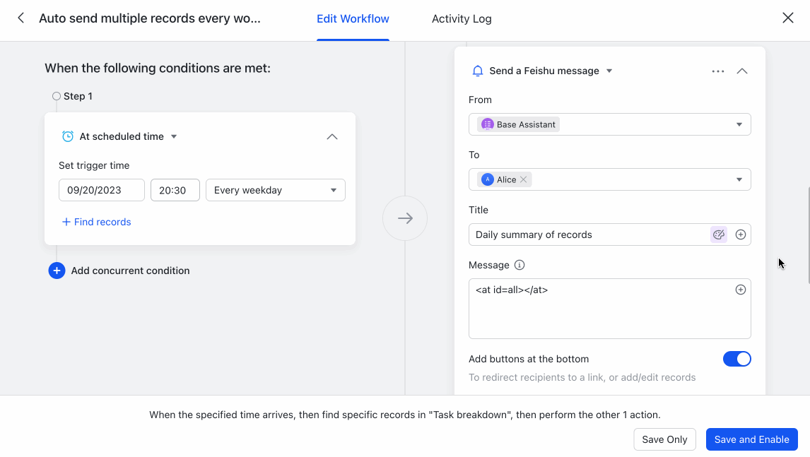Screen dimensions: 810x457
Task: Open the Every weekday frequency dropdown
Action: point(275,189)
